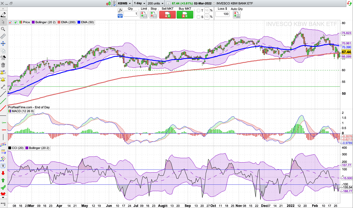Click the copy objects icon
This screenshot has width=353, height=208.
3,51
